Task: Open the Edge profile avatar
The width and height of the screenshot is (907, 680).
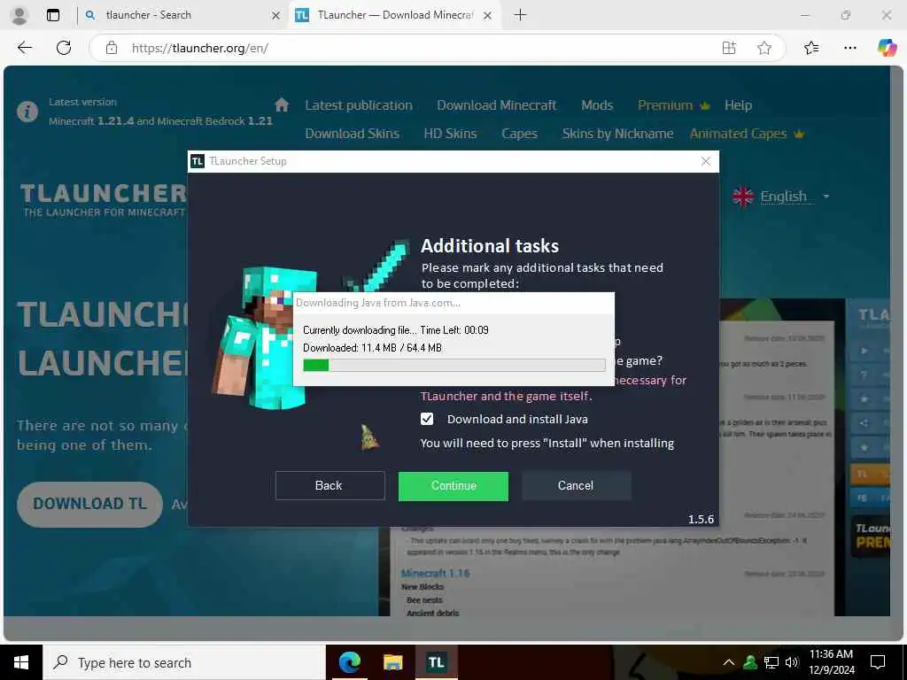Action: [19, 15]
